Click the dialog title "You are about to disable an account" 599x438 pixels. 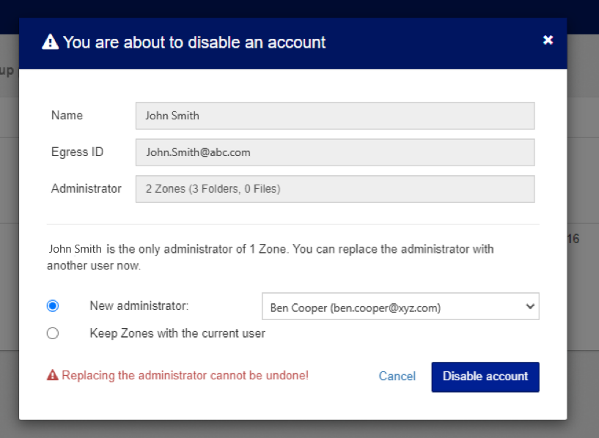point(194,42)
